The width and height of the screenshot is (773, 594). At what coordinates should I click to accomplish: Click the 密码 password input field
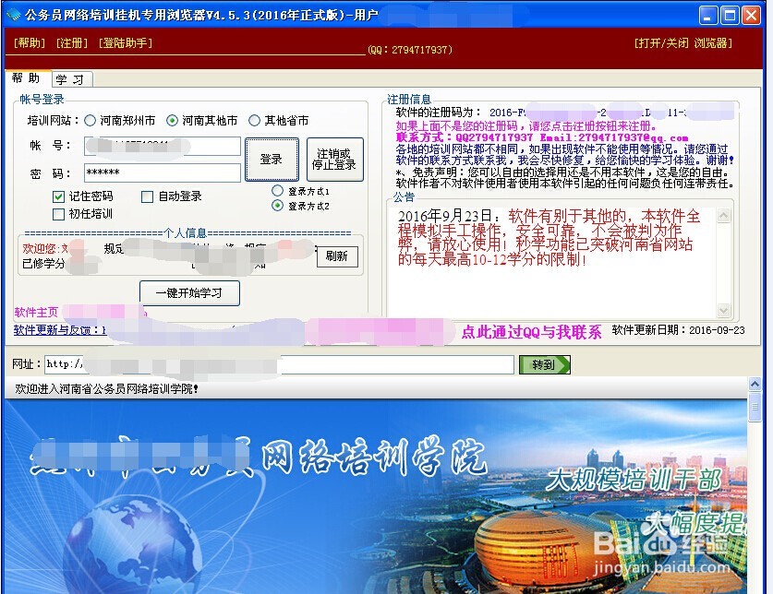coord(163,172)
